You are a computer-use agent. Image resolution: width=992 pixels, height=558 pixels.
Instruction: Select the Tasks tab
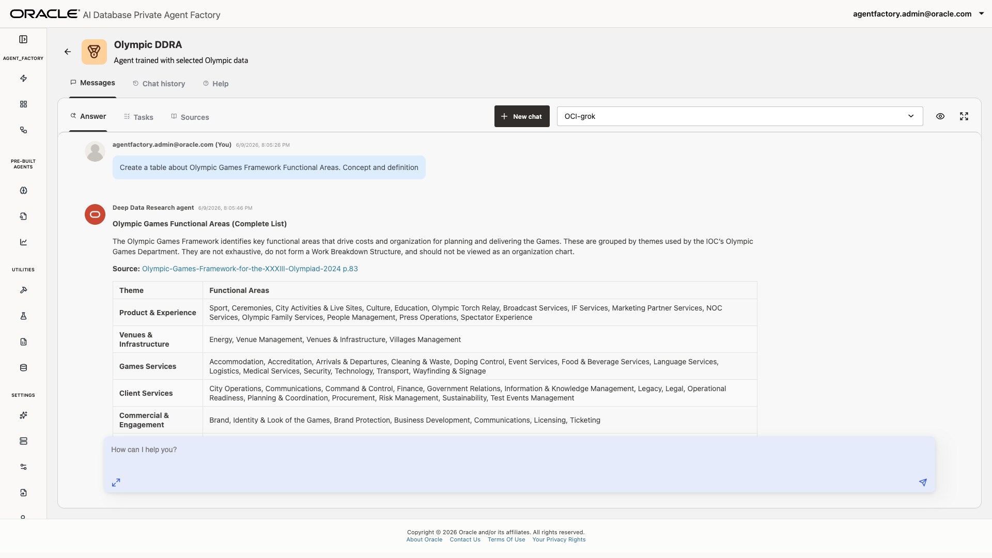coord(138,117)
